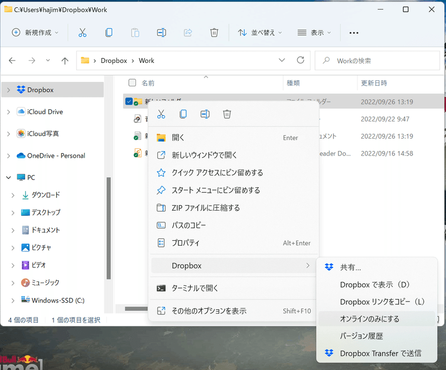This screenshot has width=446, height=370.
Task: Expand the Dropbox tree node chevron
Action: pyautogui.click(x=8, y=90)
